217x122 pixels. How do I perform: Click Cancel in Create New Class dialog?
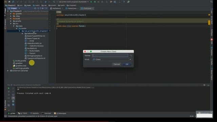coord(117,64)
